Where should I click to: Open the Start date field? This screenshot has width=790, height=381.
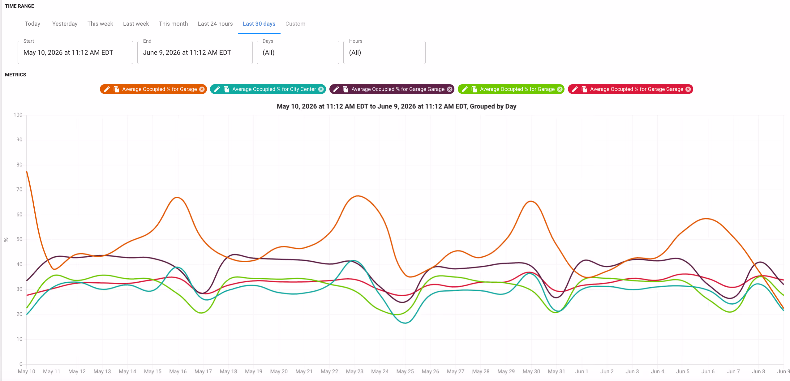[x=75, y=53]
